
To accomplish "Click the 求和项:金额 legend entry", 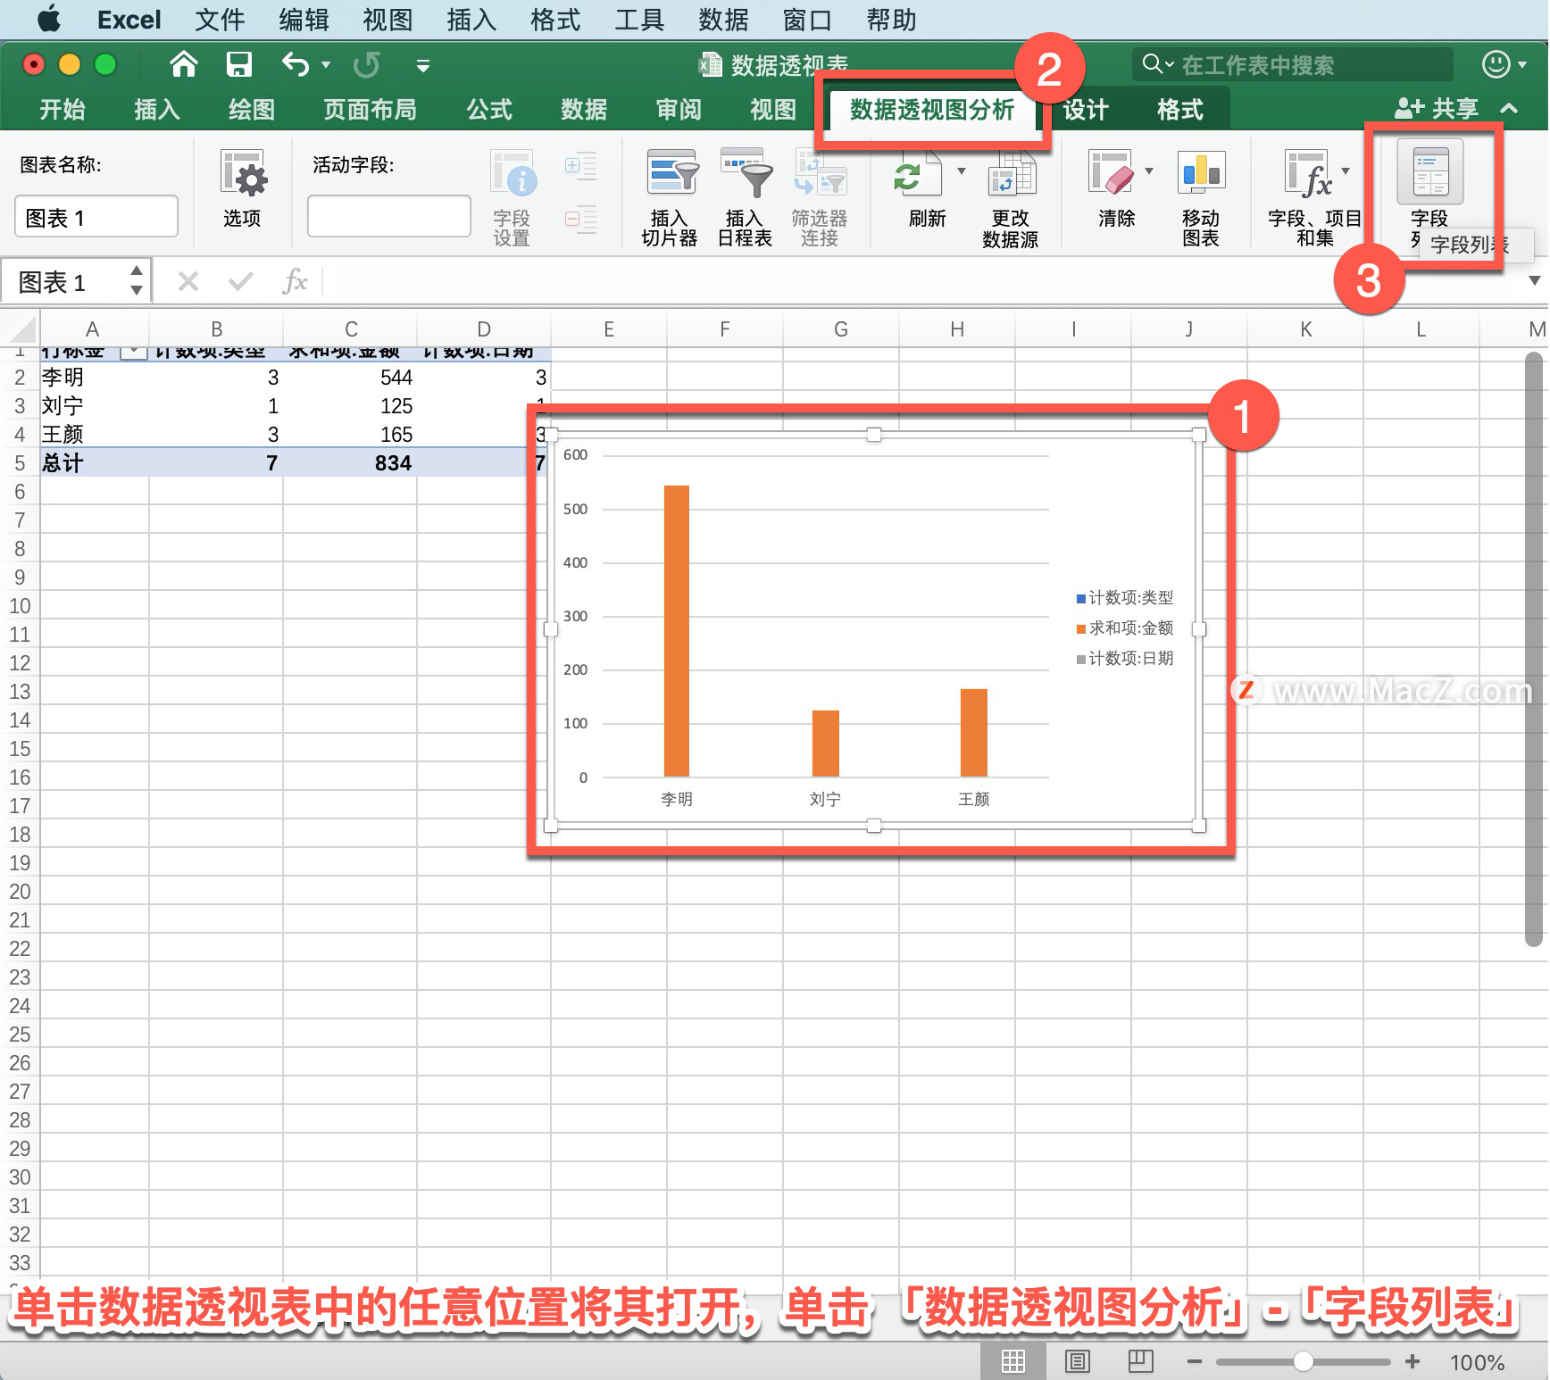I will 1125,628.
